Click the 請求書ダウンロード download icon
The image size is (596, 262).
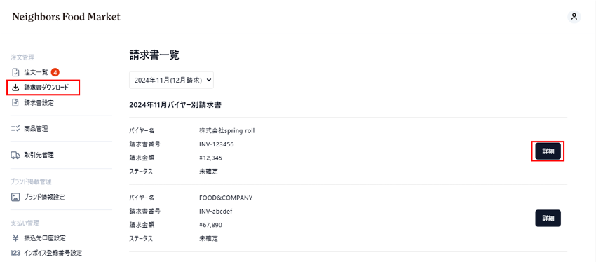[15, 88]
